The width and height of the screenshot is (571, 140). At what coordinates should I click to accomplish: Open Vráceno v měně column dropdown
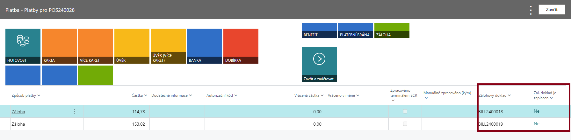click(358, 95)
